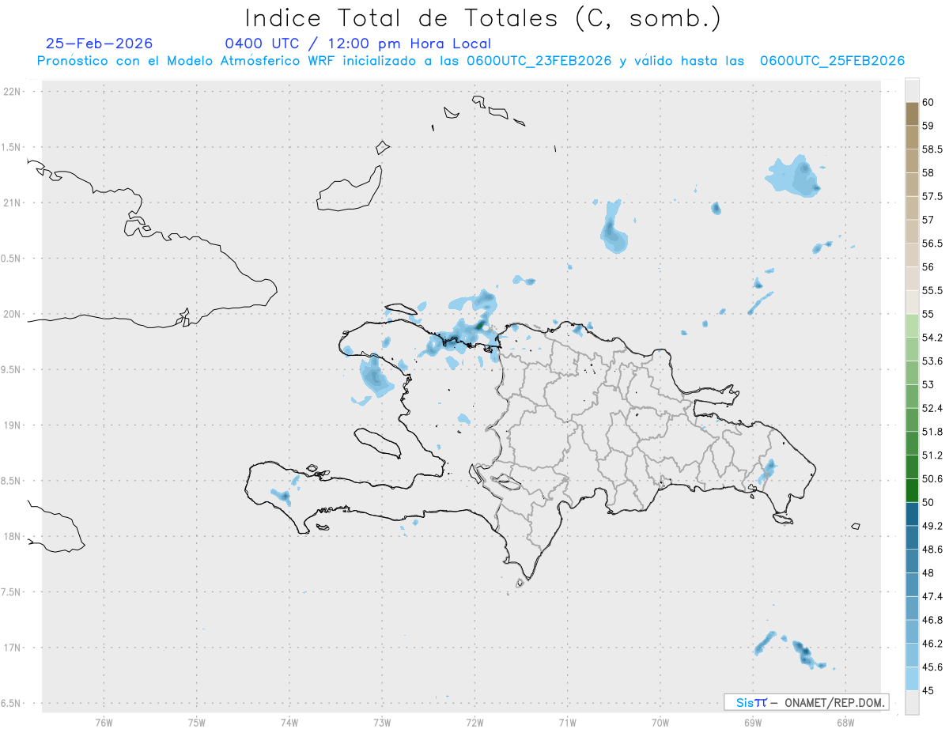This screenshot has height=733, width=949.
Task: Click the "68W" longitude label
Action: [845, 722]
